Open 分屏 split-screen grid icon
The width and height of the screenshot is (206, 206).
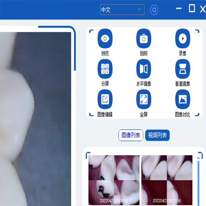105,69
